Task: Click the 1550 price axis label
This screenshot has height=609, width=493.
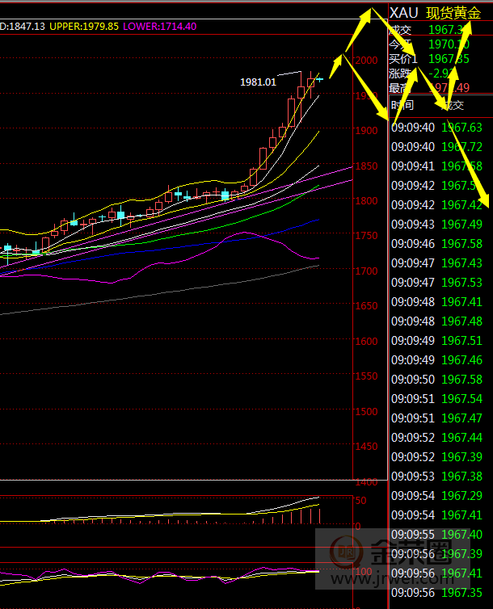Action: 366,376
